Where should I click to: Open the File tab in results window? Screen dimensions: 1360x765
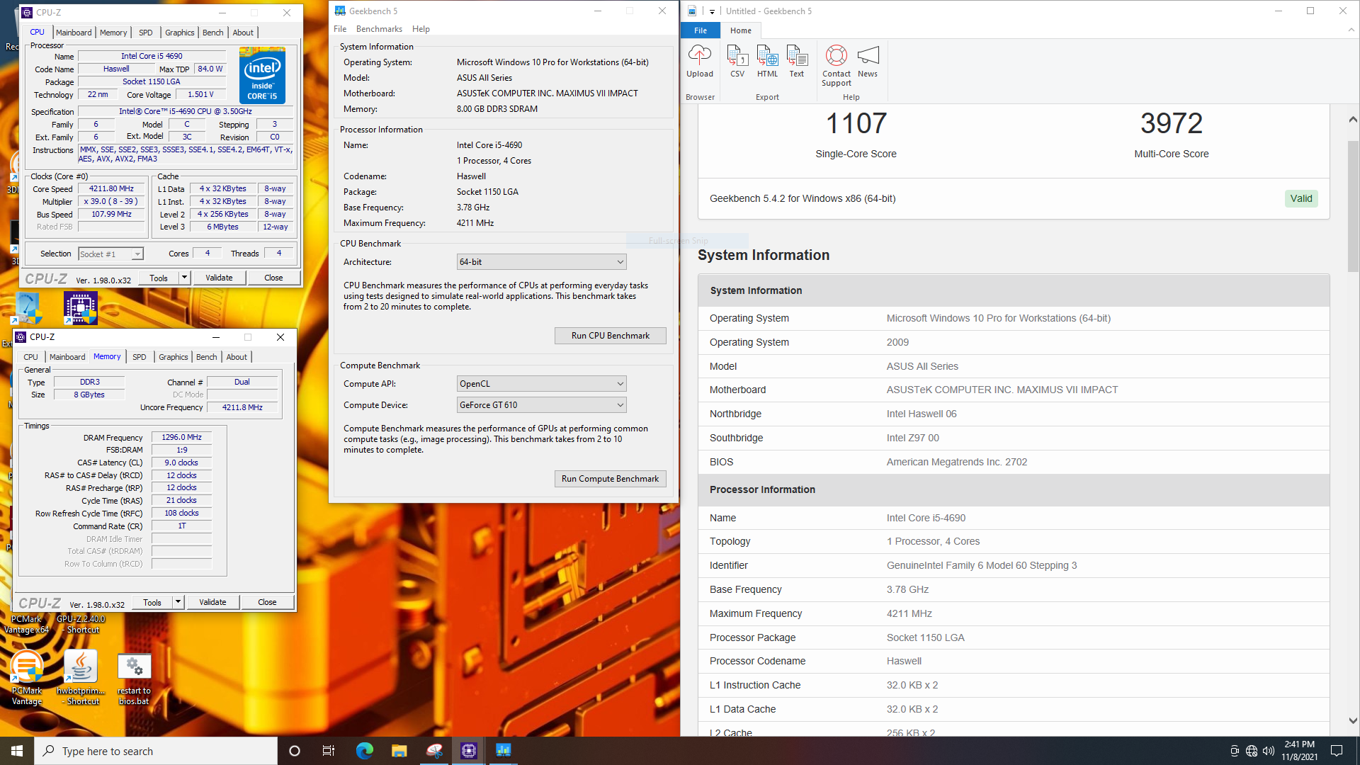[701, 30]
